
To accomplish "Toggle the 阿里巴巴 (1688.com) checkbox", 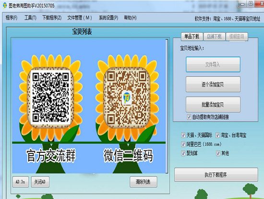I will [x=183, y=144].
